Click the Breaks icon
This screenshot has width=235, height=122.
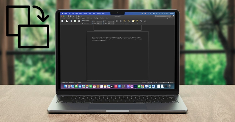tap(80, 21)
